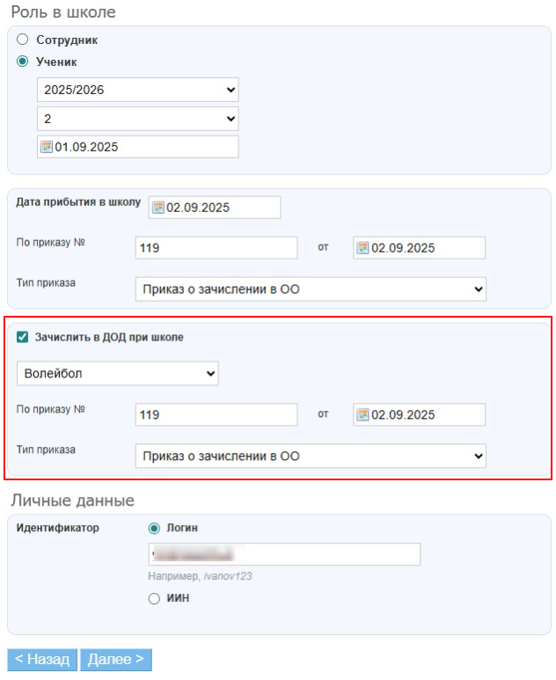Image resolution: width=556 pixels, height=680 pixels.
Task: Open calendar icon for ДОД order date
Action: [x=362, y=414]
